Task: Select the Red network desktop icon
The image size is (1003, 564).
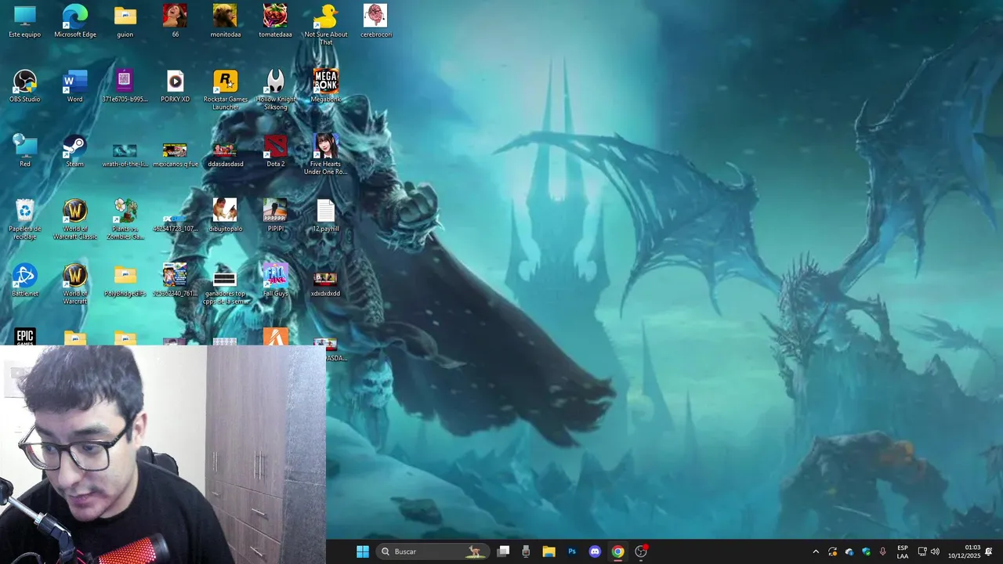Action: tap(25, 151)
